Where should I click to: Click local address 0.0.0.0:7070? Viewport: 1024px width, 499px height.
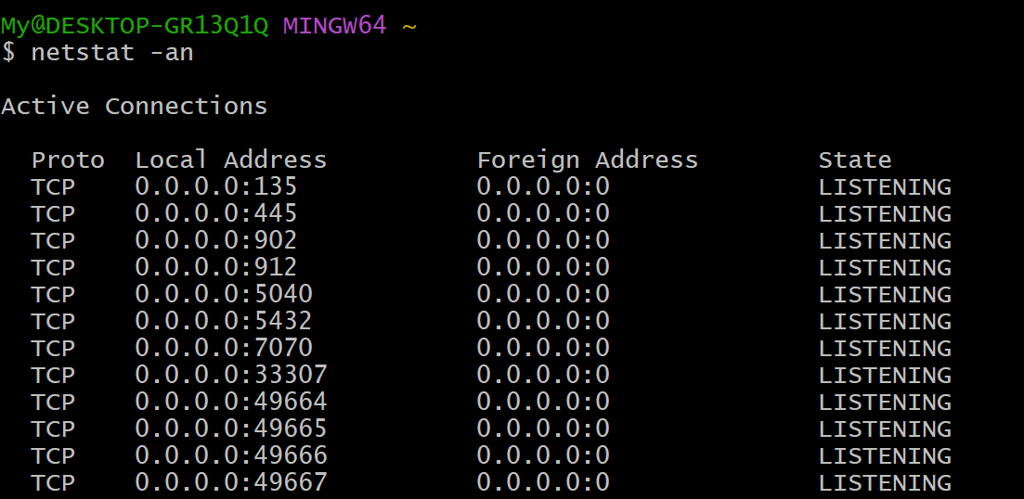(224, 349)
